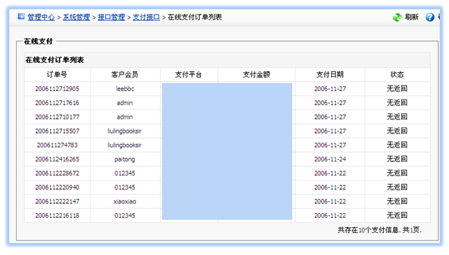This screenshot has width=449, height=255.
Task: Select the 支付日期 column header
Action: click(x=330, y=74)
